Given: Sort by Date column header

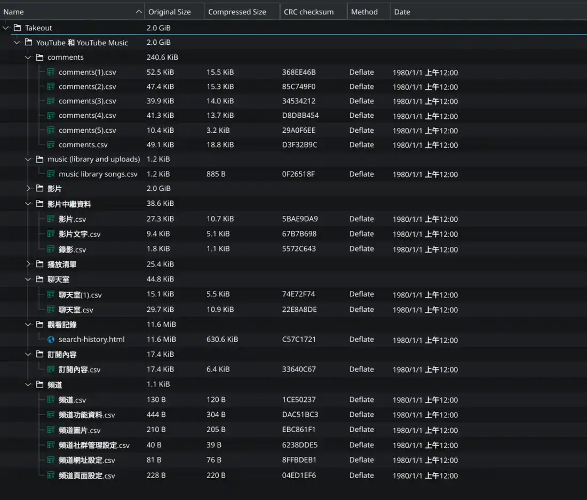Looking at the screenshot, I should click(x=488, y=12).
